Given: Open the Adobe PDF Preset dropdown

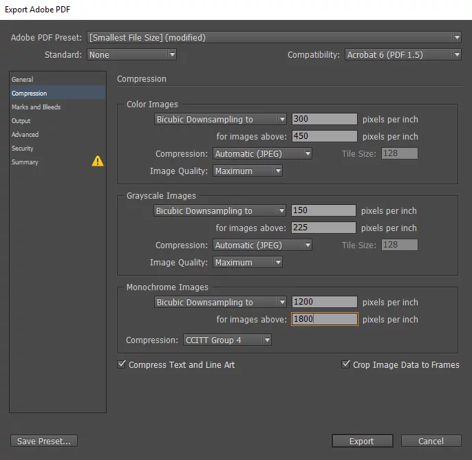Looking at the screenshot, I should click(274, 37).
